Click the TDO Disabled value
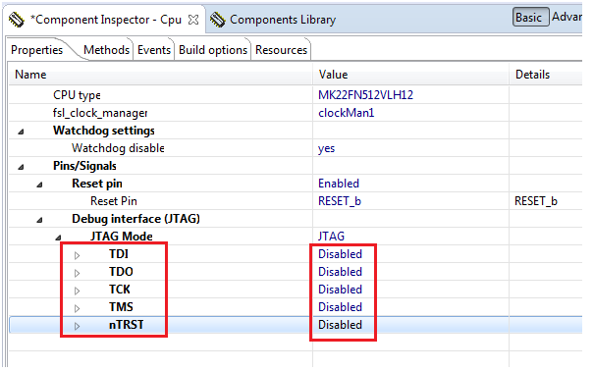The width and height of the screenshot is (594, 371). 340,272
